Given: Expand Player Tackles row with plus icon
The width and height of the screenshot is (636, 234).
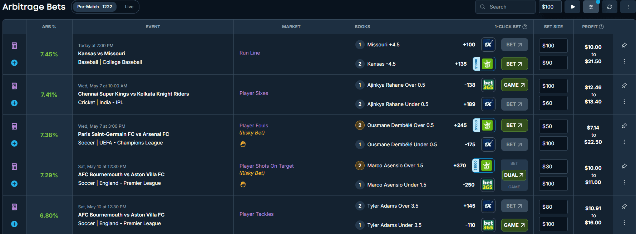Looking at the screenshot, I should [14, 224].
